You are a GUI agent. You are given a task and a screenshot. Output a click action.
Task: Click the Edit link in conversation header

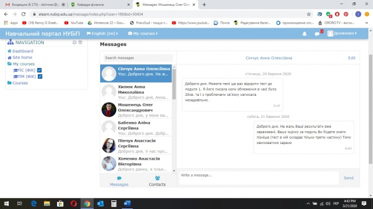[351, 58]
